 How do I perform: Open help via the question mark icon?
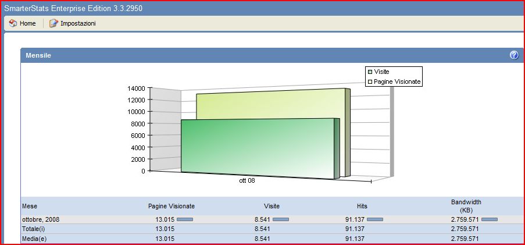[x=514, y=55]
